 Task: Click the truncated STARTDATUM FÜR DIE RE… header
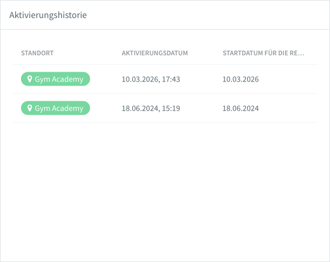coord(264,53)
